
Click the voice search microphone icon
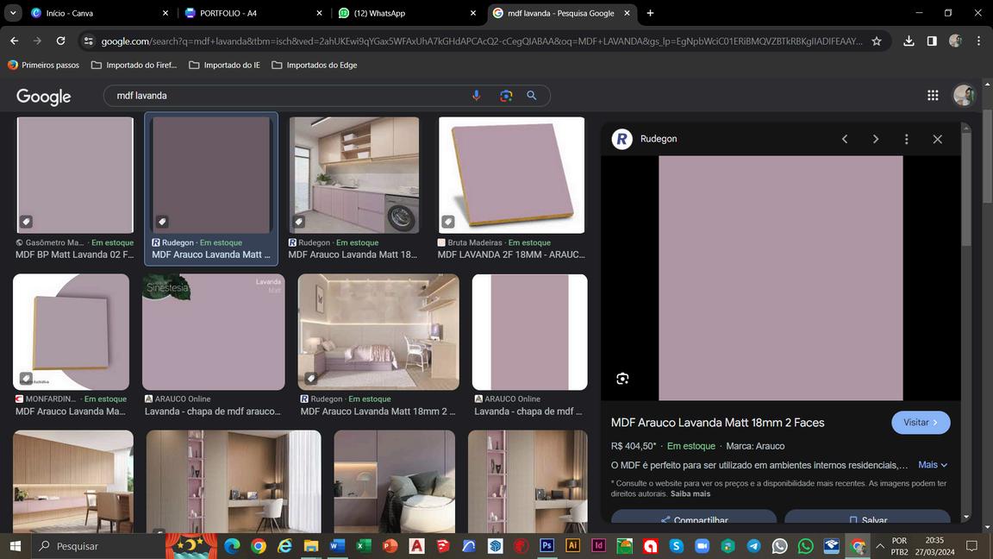pyautogui.click(x=476, y=96)
